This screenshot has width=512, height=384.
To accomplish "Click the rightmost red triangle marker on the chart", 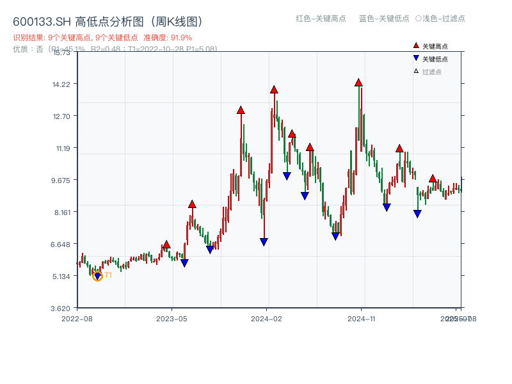I will point(433,179).
